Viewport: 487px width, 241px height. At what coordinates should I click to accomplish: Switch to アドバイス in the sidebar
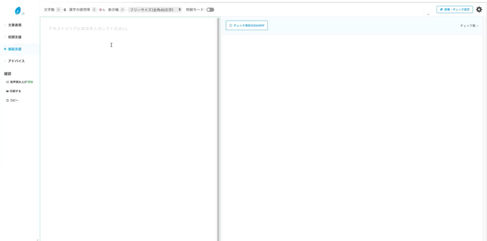click(x=16, y=61)
